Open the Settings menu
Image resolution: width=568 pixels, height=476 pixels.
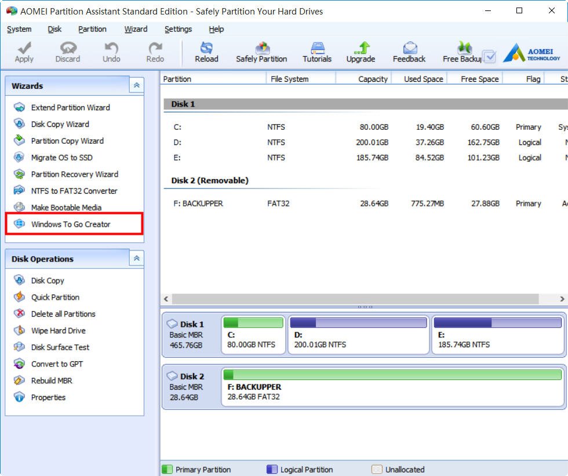coord(179,29)
